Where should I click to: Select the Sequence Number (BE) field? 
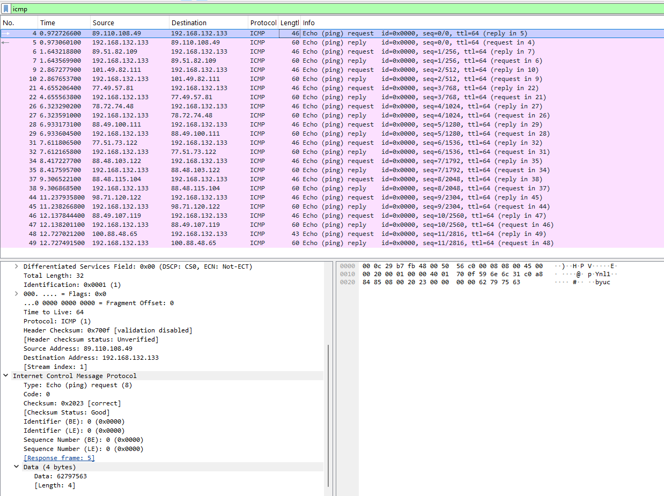83,440
